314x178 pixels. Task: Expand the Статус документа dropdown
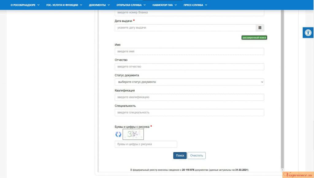pyautogui.click(x=189, y=82)
